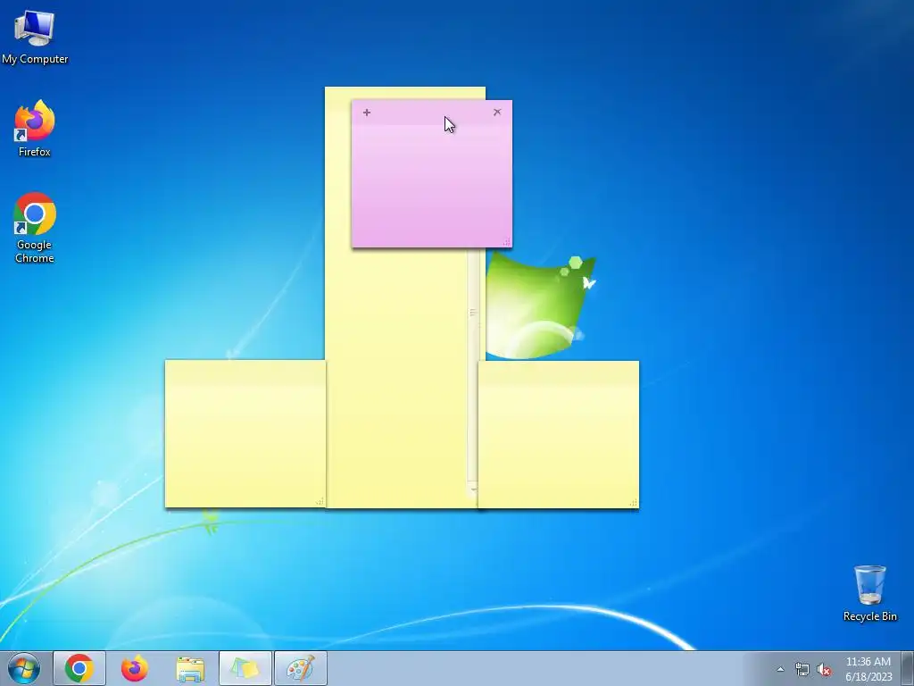Select the Google Chrome desktop shortcut
The width and height of the screenshot is (914, 686).
click(x=35, y=228)
